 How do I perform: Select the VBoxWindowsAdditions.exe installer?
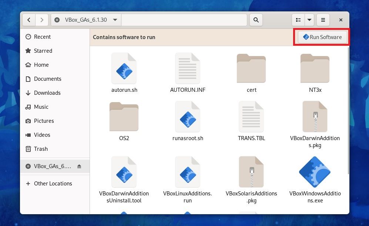pos(315,172)
